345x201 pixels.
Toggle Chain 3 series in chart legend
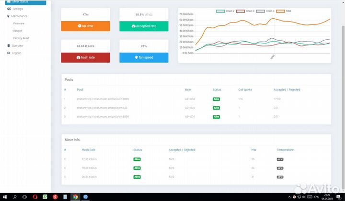pyautogui.click(x=240, y=11)
